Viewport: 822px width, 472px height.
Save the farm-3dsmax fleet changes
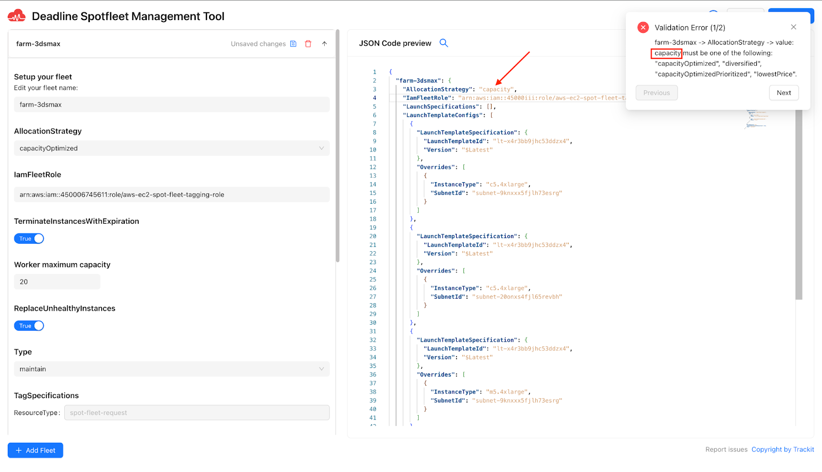[293, 44]
